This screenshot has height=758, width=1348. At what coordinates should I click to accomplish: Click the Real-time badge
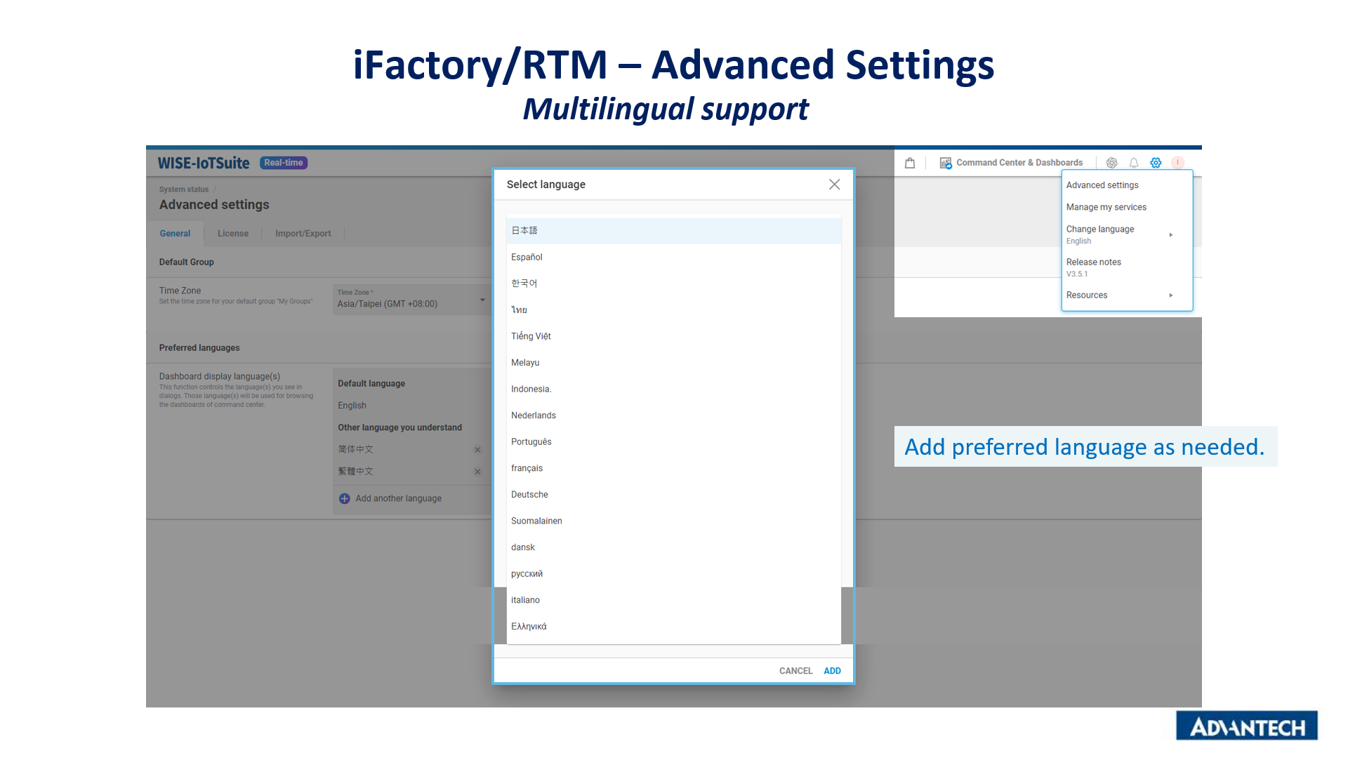(284, 163)
